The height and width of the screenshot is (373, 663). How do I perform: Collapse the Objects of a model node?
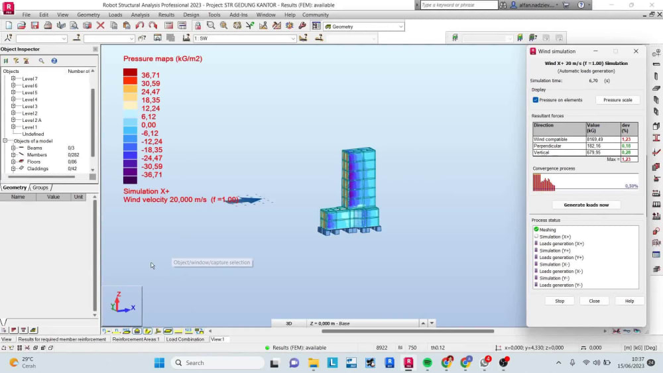5,140
